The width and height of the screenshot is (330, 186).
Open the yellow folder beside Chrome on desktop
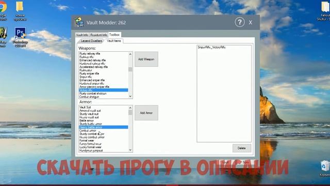[x=20, y=11]
